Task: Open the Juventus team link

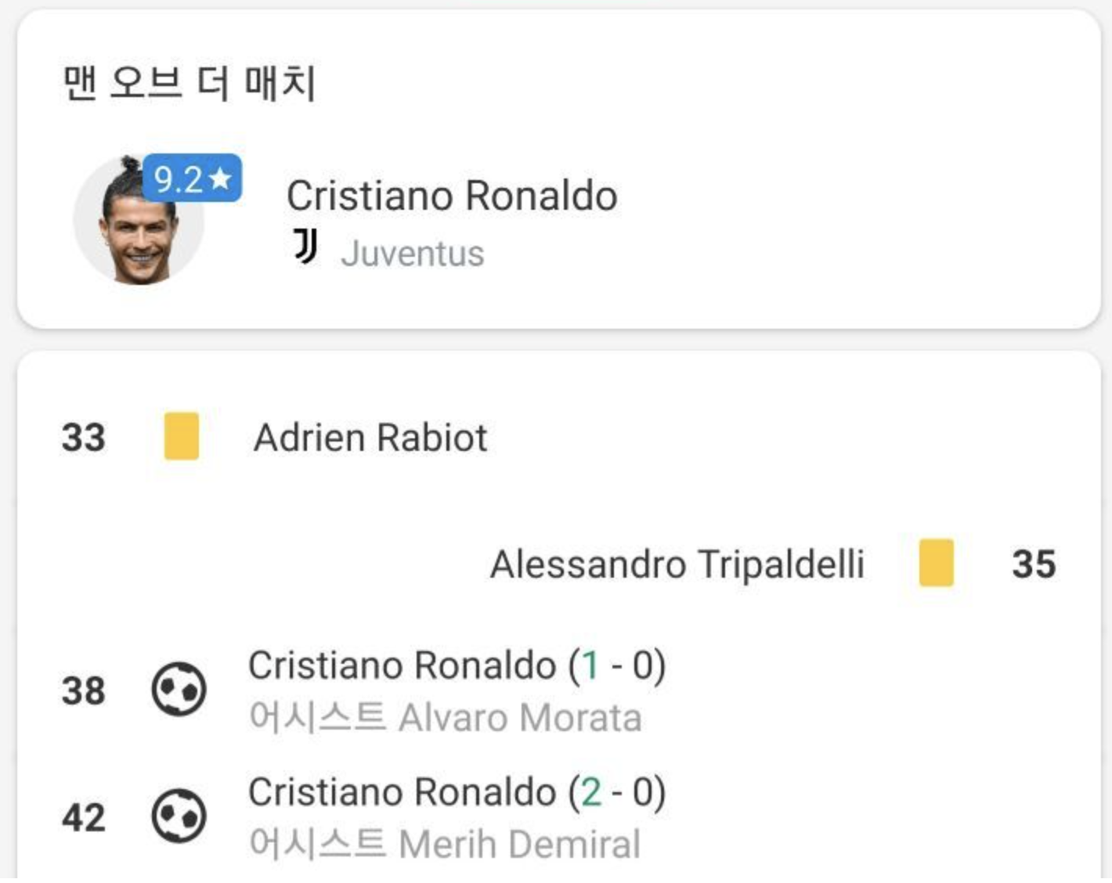Action: 413,254
